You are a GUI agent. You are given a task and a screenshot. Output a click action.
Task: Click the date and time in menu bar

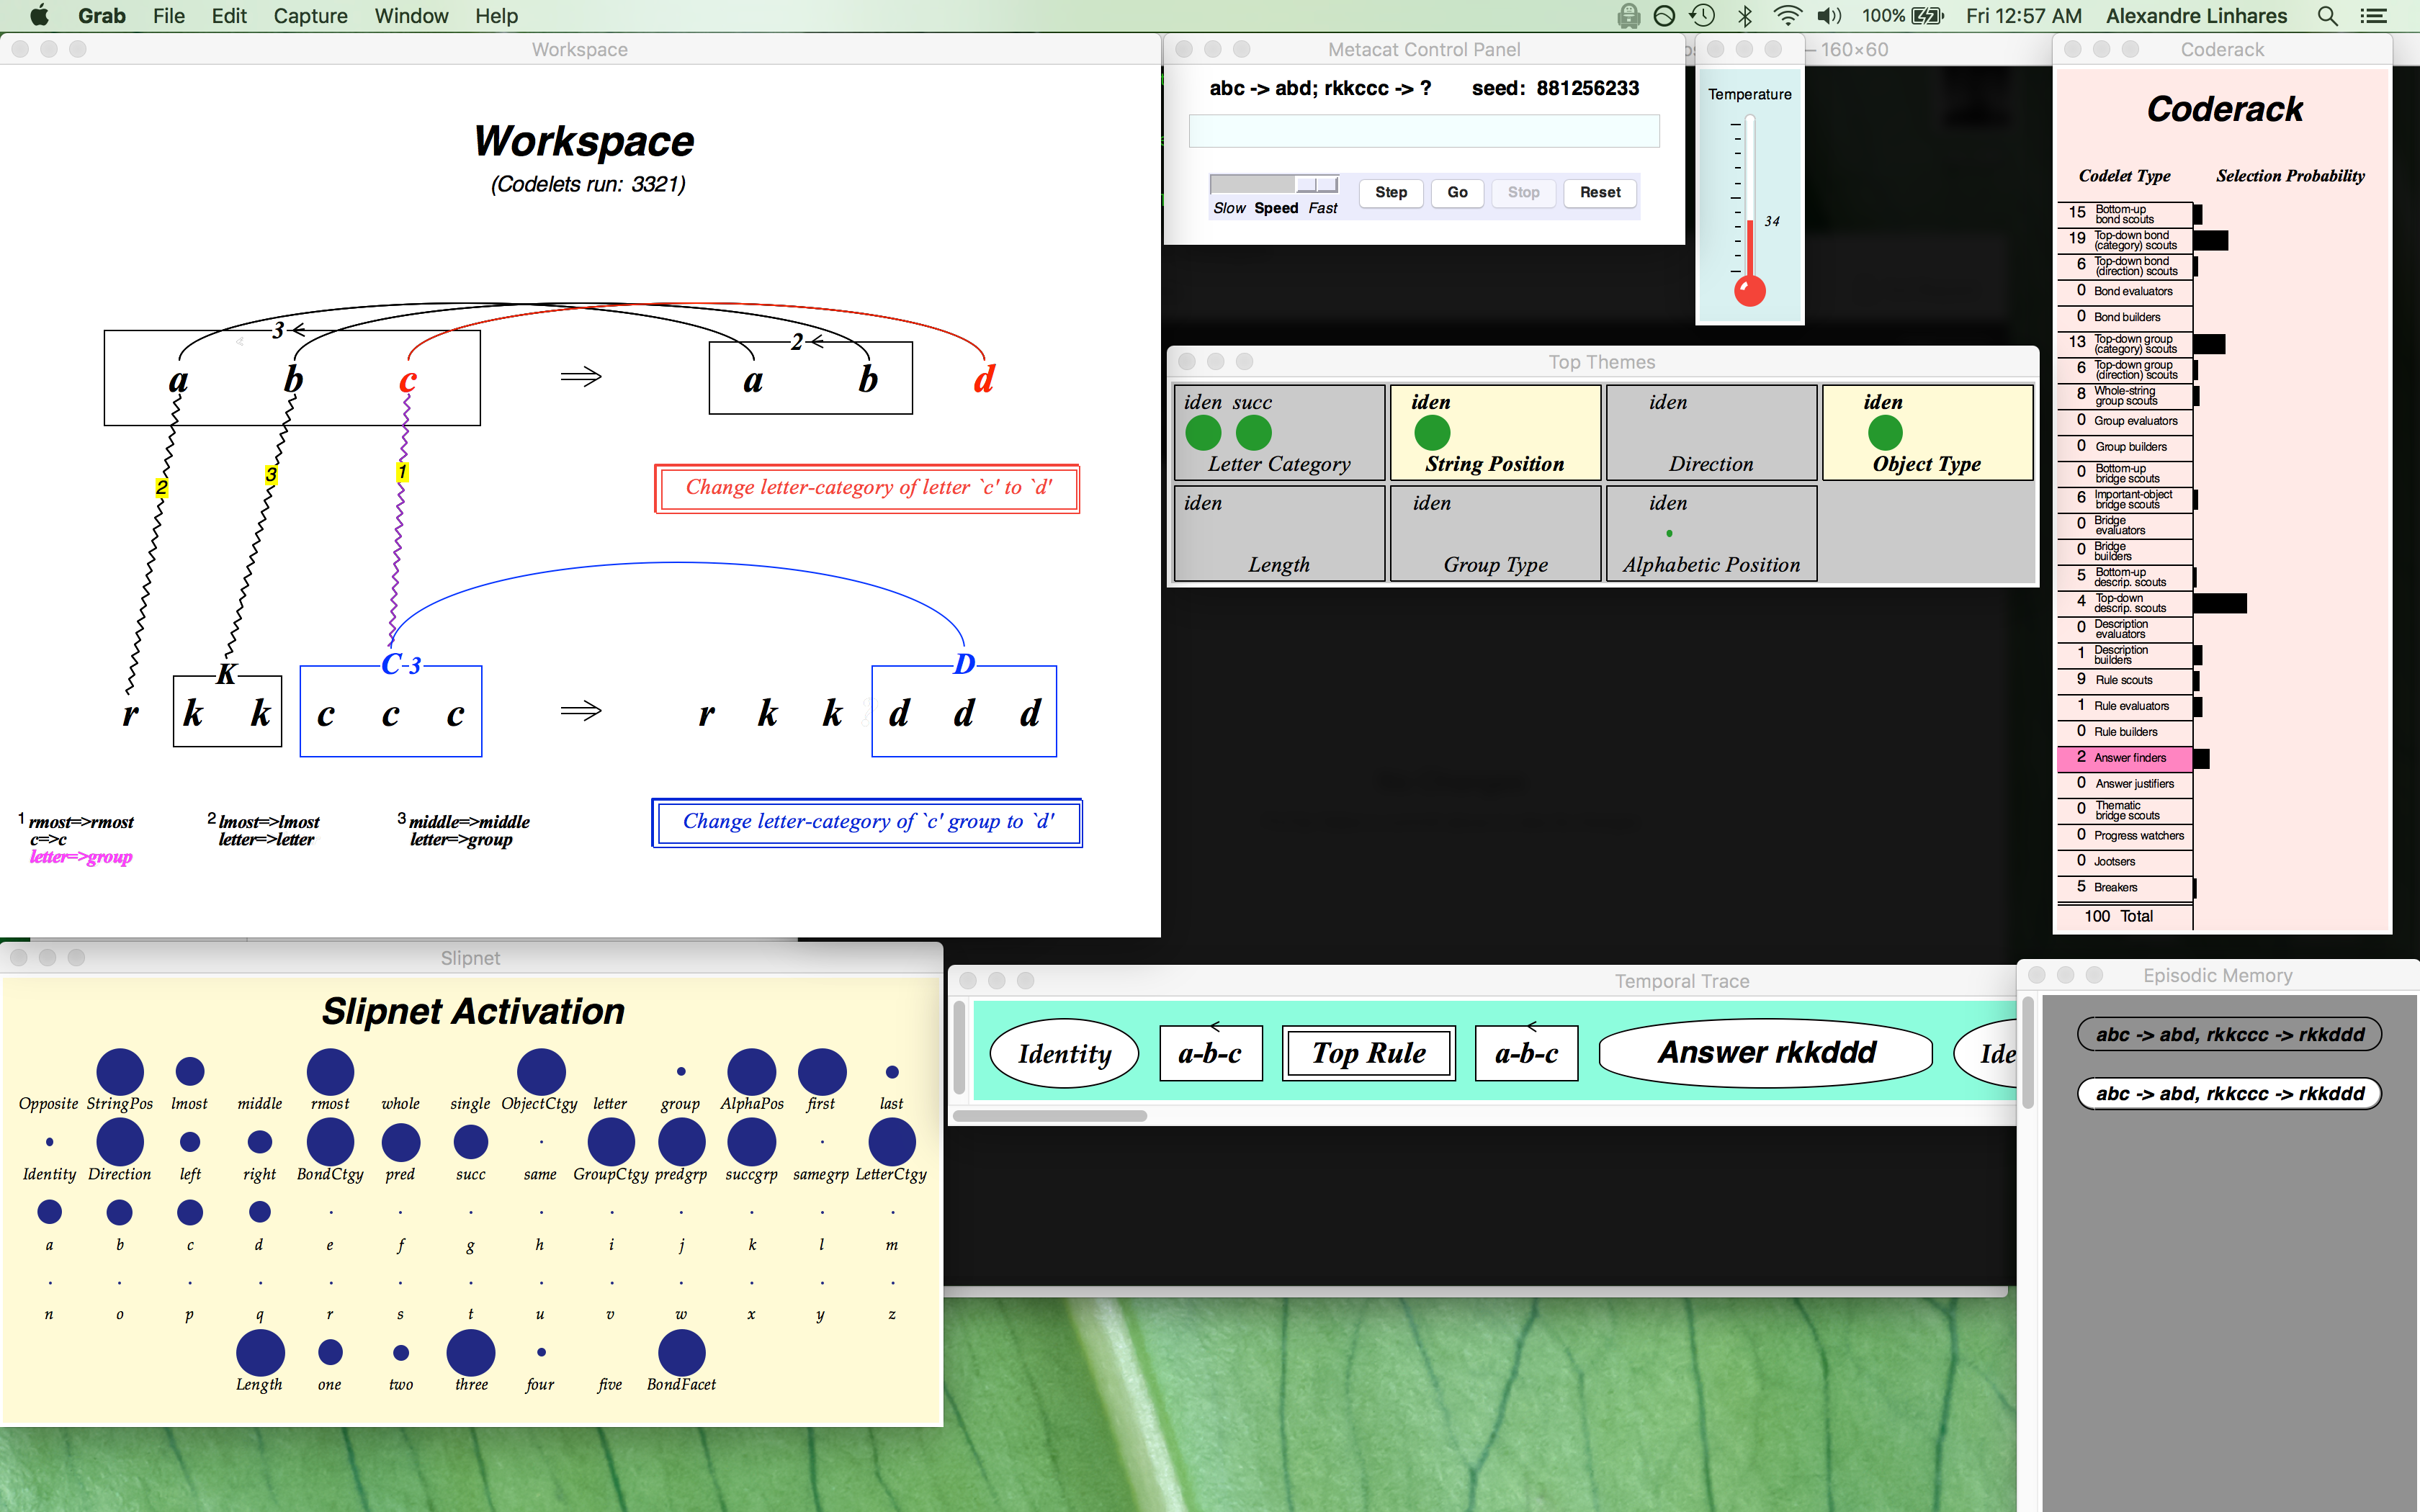[x=2023, y=15]
